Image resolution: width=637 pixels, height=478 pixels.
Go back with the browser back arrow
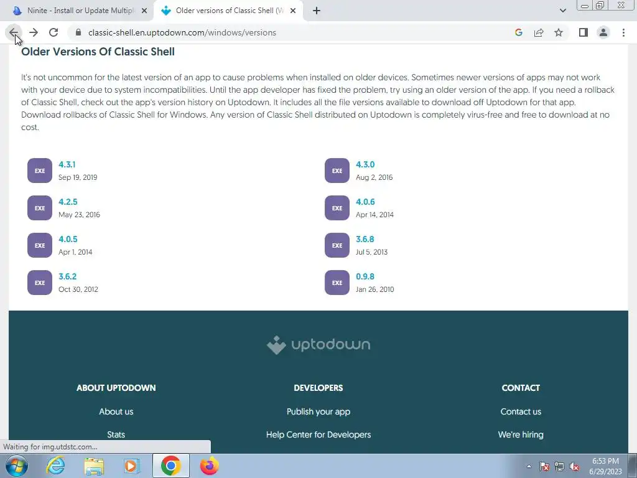pos(14,32)
